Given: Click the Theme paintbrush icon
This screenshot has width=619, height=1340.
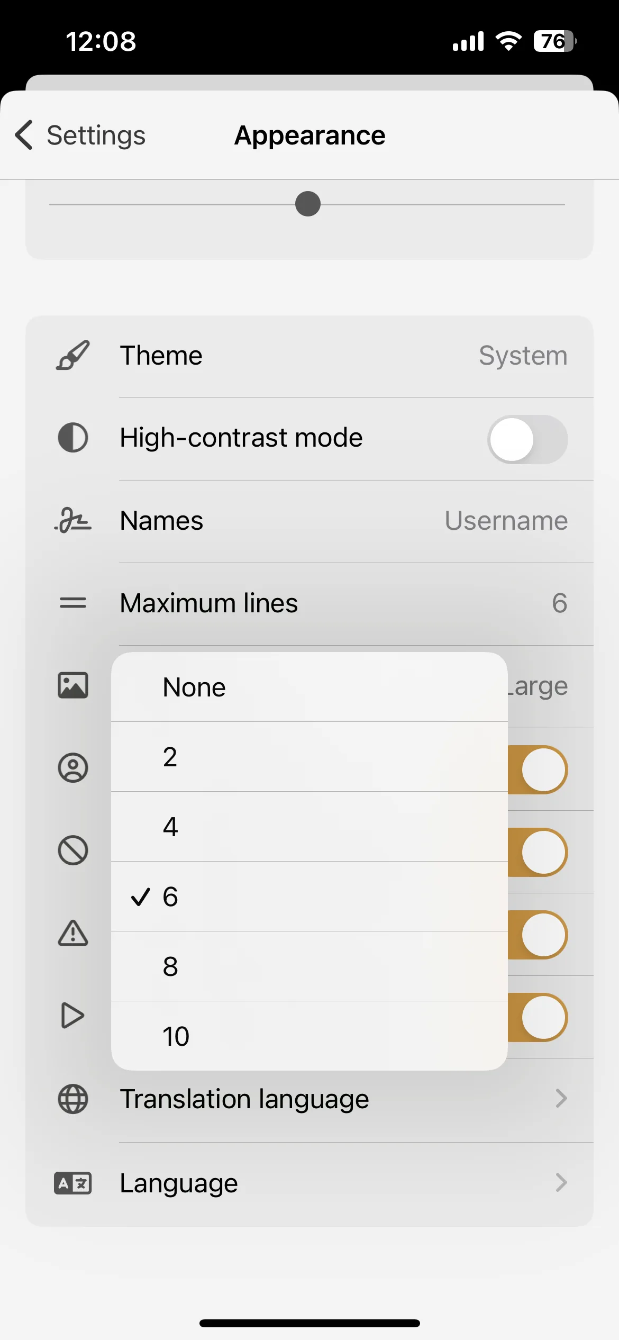Looking at the screenshot, I should pos(72,355).
